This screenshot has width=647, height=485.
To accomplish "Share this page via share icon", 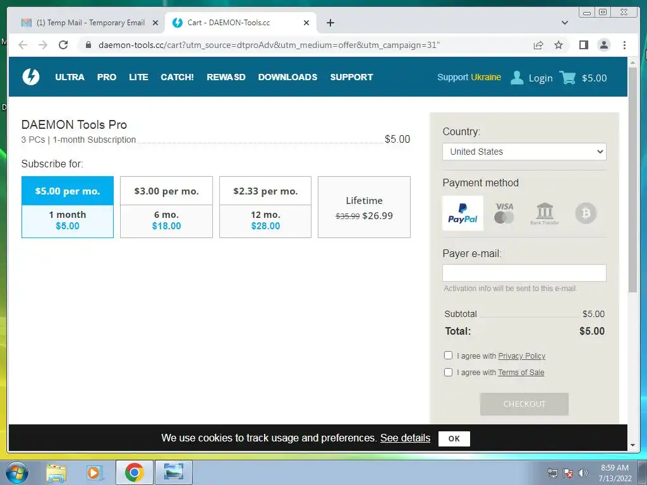I will (538, 45).
